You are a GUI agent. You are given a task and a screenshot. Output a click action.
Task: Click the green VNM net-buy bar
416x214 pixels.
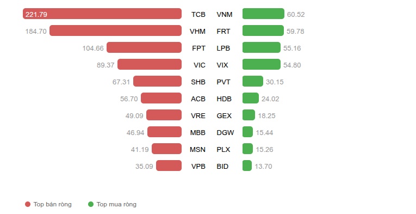coord(263,14)
